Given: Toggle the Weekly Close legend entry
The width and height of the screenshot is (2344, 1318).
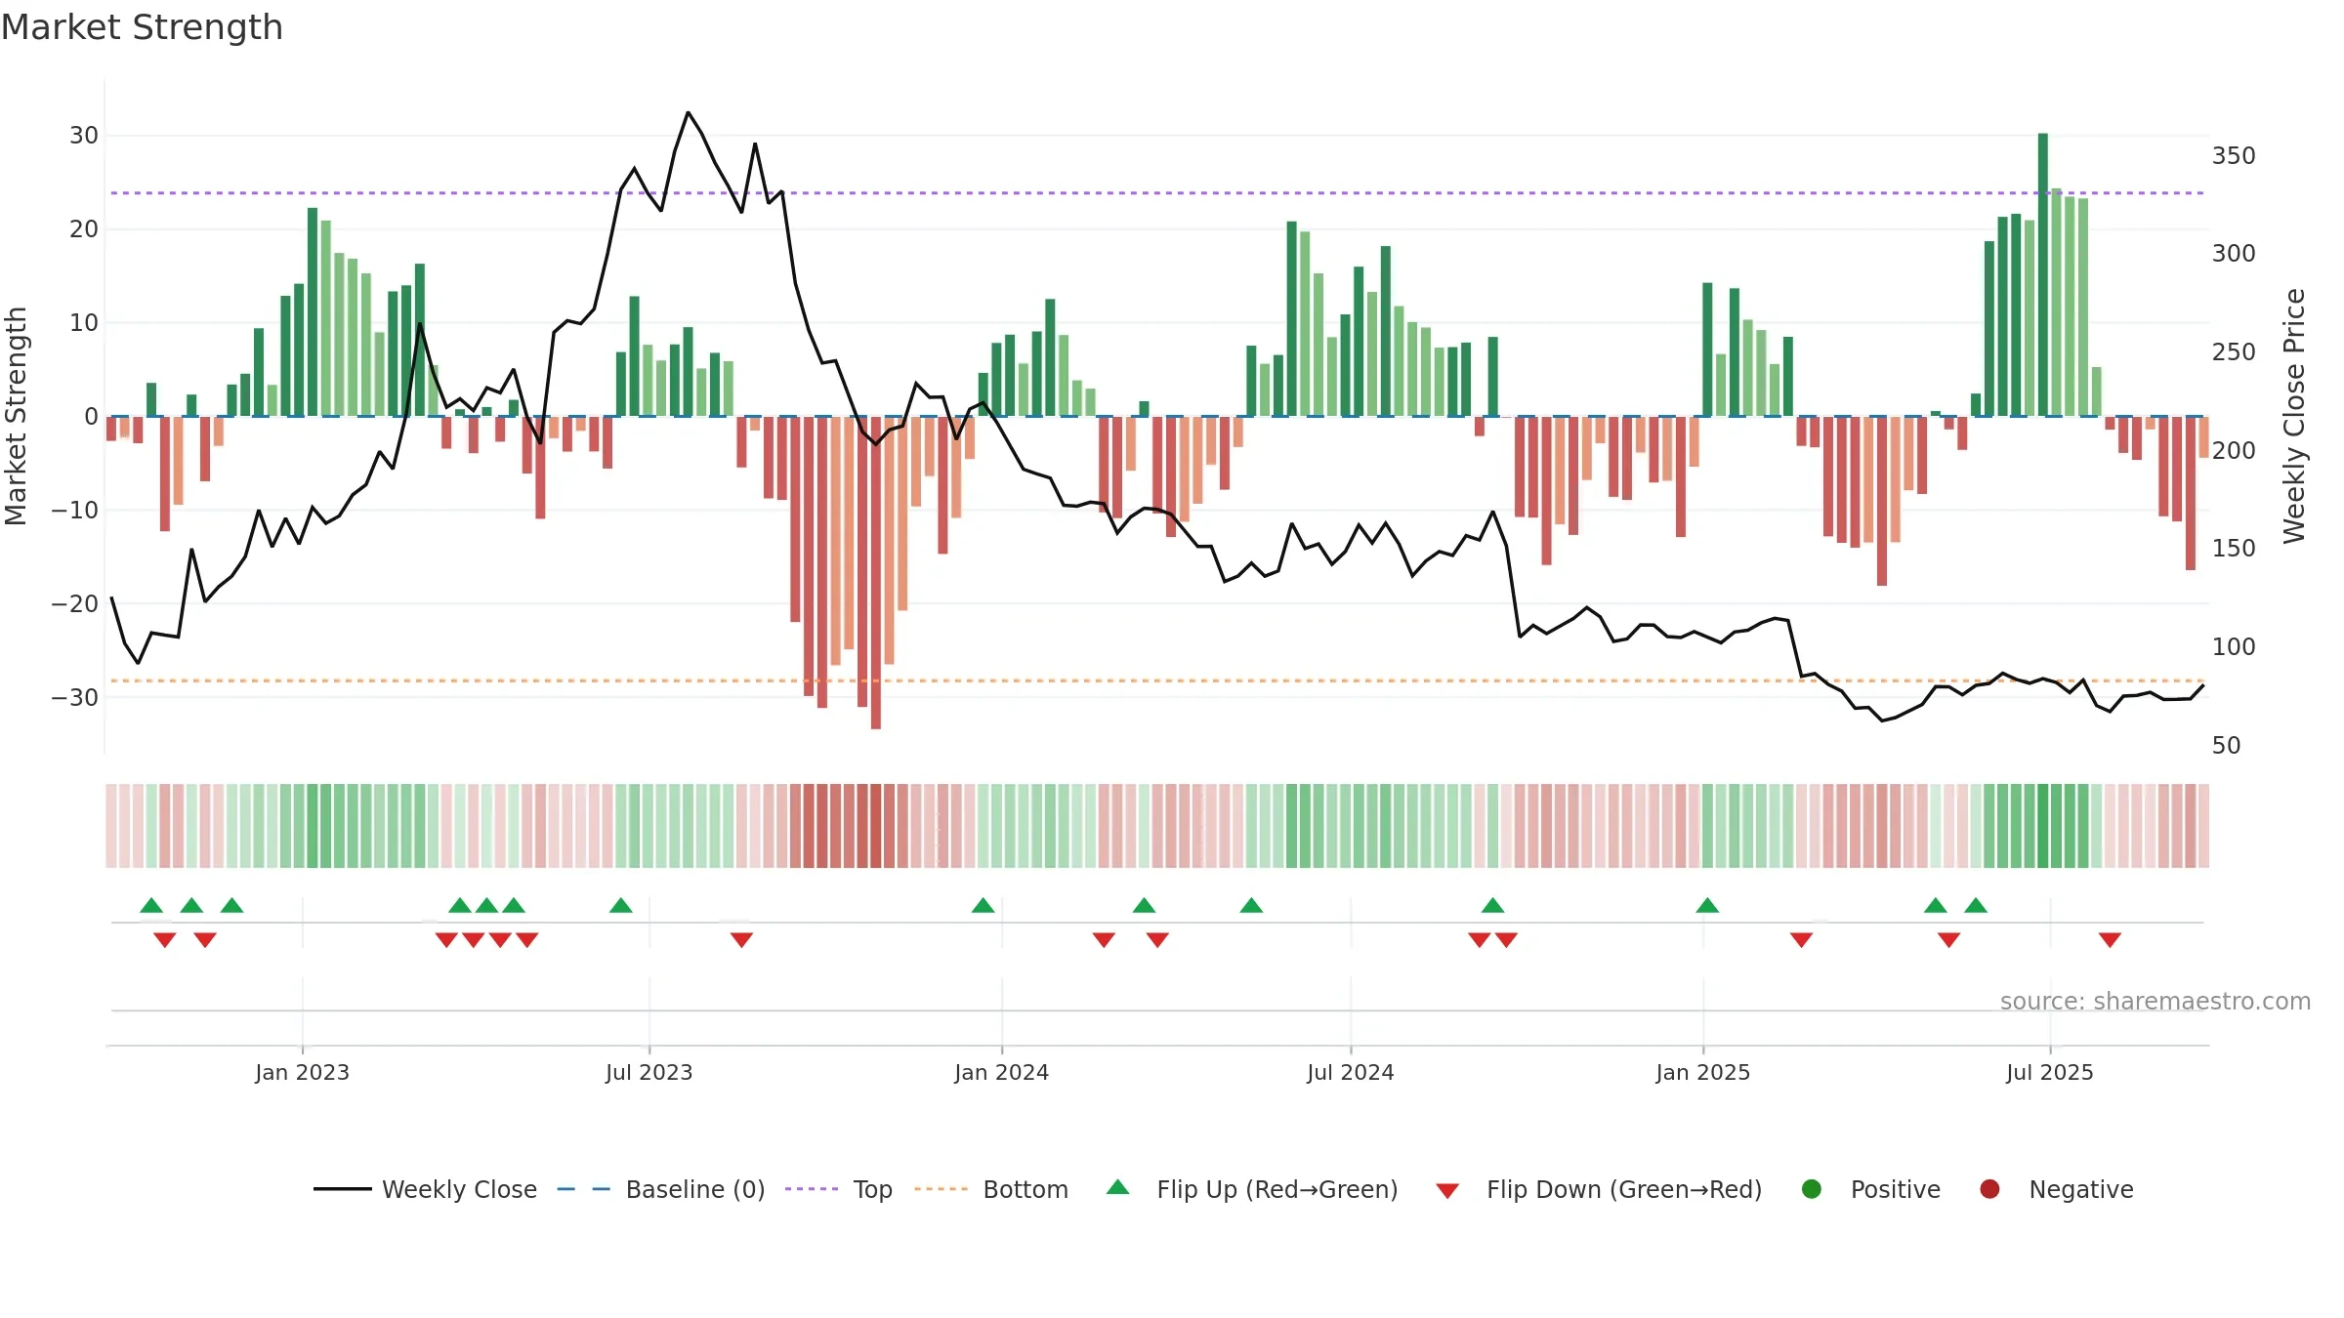Looking at the screenshot, I should (425, 1189).
